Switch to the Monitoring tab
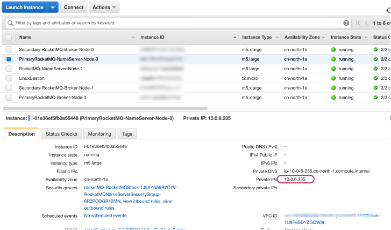 [x=99, y=134]
